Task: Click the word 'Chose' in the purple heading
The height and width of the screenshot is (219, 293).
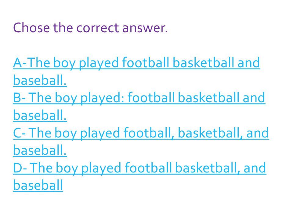Action: 31,28
